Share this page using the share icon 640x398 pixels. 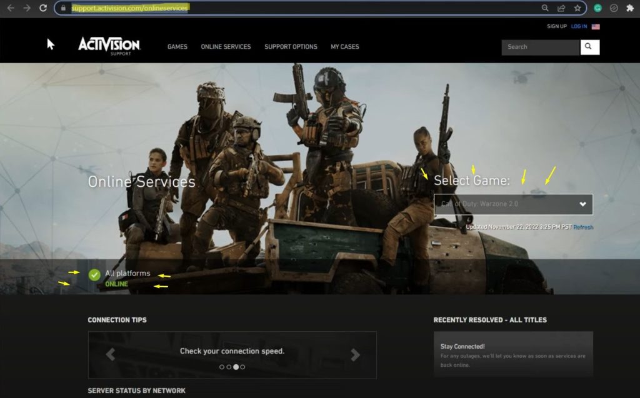tap(561, 7)
